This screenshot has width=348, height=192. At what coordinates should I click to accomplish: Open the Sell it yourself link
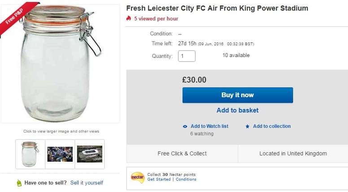(87, 183)
